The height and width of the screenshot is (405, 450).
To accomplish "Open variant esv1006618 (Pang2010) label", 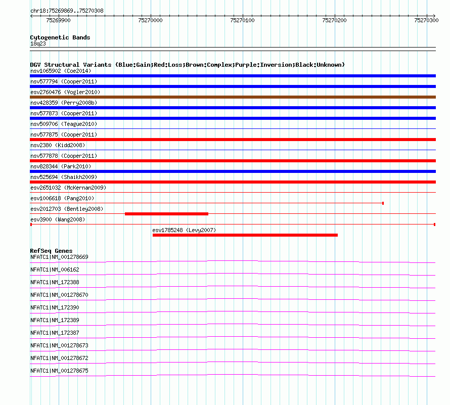I will point(62,198).
